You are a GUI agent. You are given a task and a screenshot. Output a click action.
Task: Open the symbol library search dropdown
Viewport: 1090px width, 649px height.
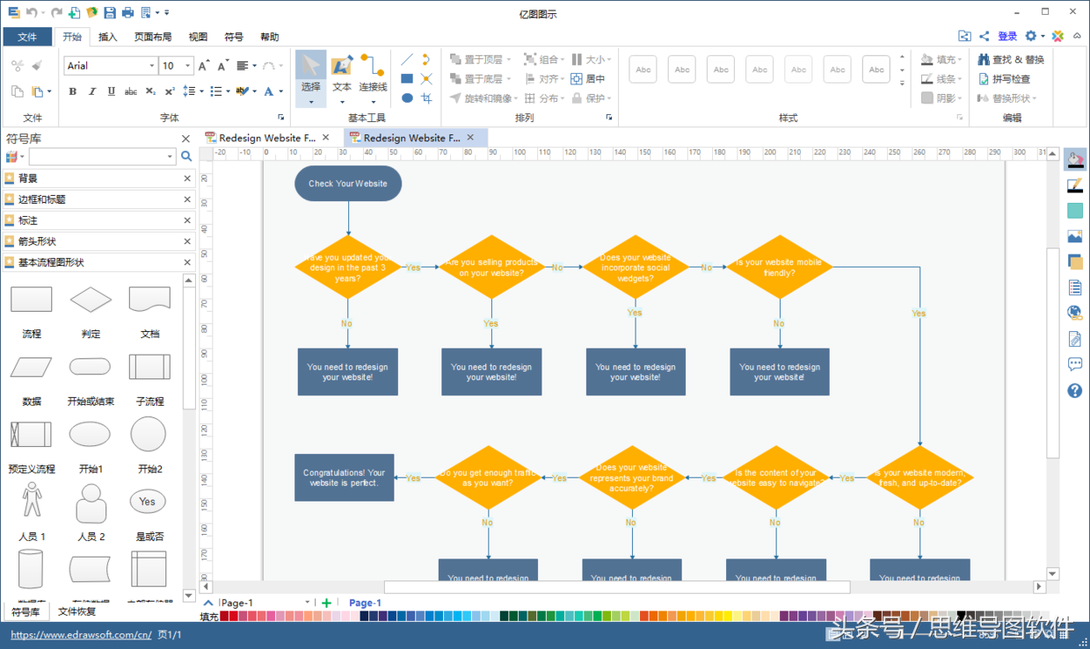click(x=171, y=156)
